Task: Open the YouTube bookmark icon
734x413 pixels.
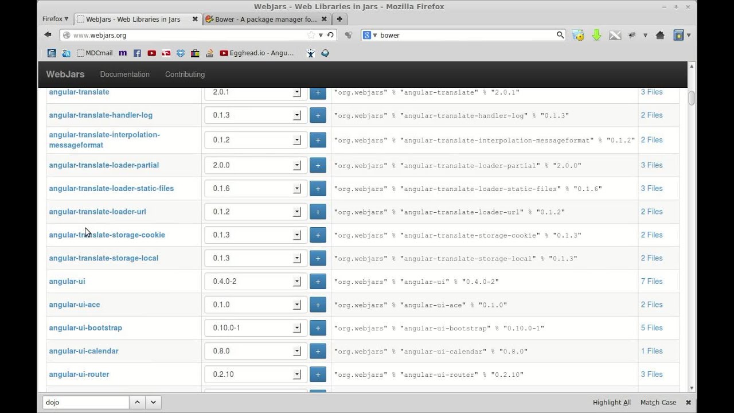Action: click(151, 53)
